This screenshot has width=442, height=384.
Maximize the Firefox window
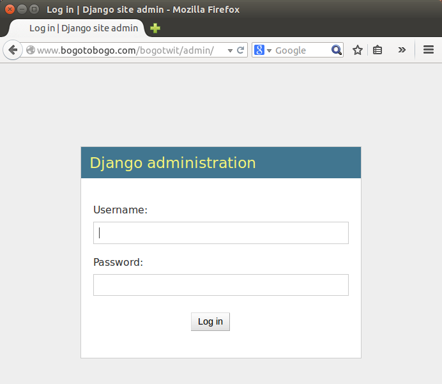point(34,10)
